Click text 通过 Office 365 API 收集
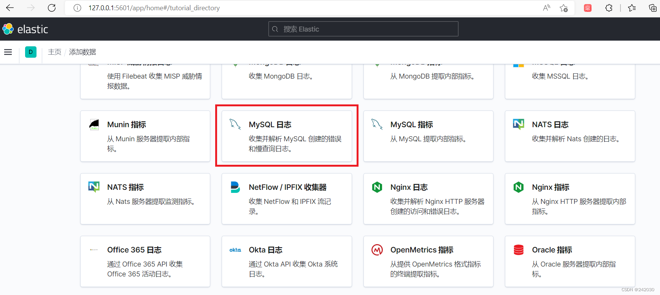Viewport: 660px width, 295px height. 145,264
